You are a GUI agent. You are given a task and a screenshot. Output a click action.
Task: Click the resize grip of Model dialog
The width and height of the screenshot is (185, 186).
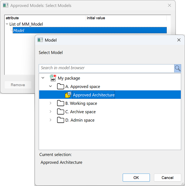pyautogui.click(x=183, y=184)
